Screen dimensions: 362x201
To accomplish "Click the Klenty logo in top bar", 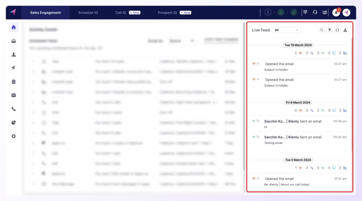I will [13, 12].
